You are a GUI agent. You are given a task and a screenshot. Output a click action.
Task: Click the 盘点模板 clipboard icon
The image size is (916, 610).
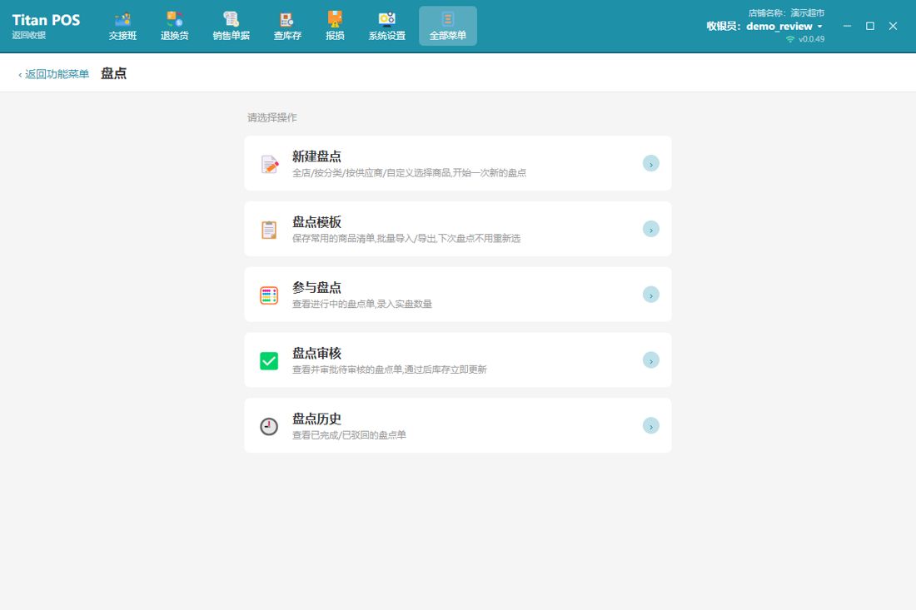tap(269, 230)
